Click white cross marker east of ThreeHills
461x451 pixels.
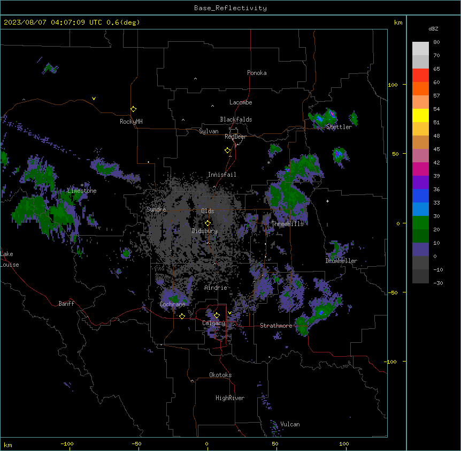coord(327,201)
